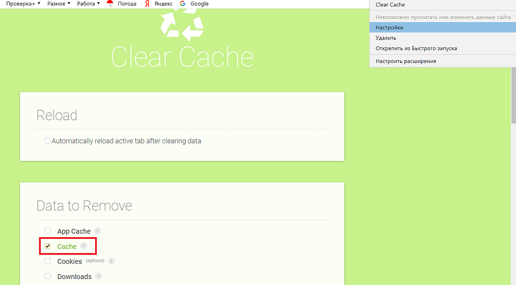Choose Удалить from the extension menu

386,38
